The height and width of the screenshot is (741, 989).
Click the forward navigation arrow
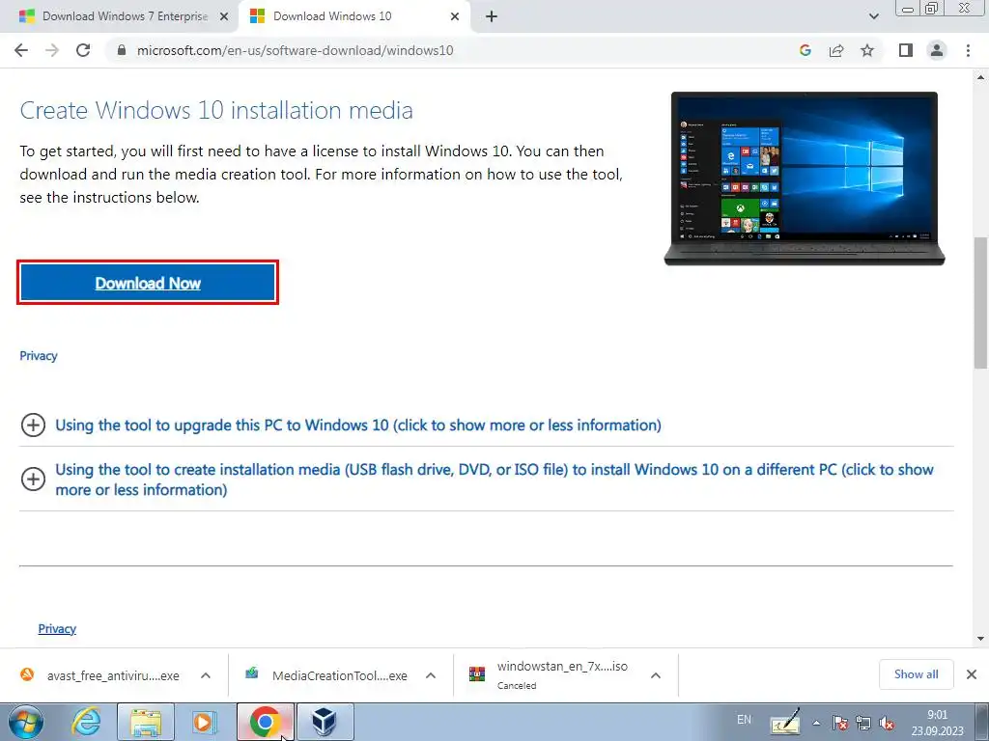[x=52, y=50]
